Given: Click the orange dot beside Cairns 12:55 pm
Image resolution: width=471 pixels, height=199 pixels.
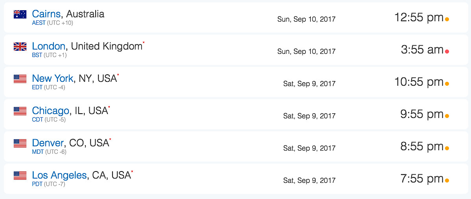Looking at the screenshot, I should click(x=447, y=19).
